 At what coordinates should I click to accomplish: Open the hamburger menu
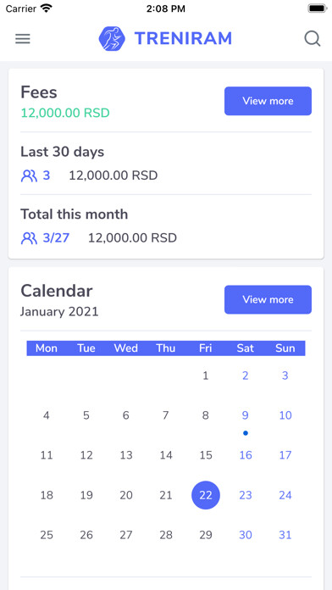23,39
